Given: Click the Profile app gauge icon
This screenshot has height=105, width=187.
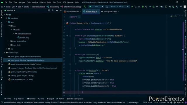Looking at the screenshot, I should coord(150,7).
